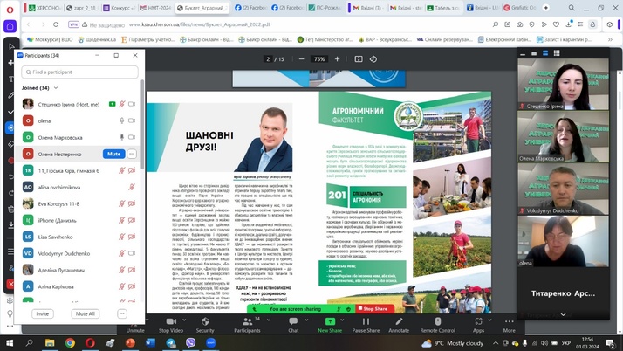The width and height of the screenshot is (623, 351).
Task: Switch to Конкурс browser tab
Action: click(x=119, y=8)
